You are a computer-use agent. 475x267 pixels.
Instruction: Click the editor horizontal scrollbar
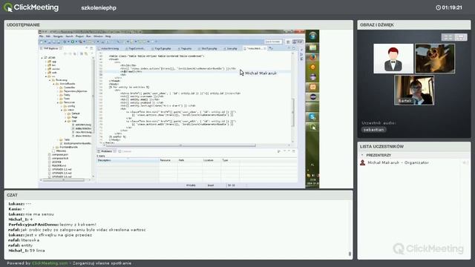point(180,145)
